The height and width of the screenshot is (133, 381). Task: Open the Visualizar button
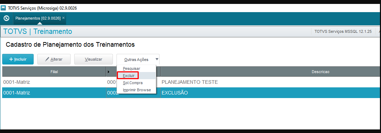click(x=94, y=59)
